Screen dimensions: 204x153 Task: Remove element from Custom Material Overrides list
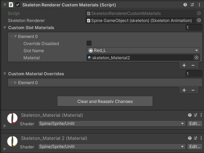click(x=193, y=90)
